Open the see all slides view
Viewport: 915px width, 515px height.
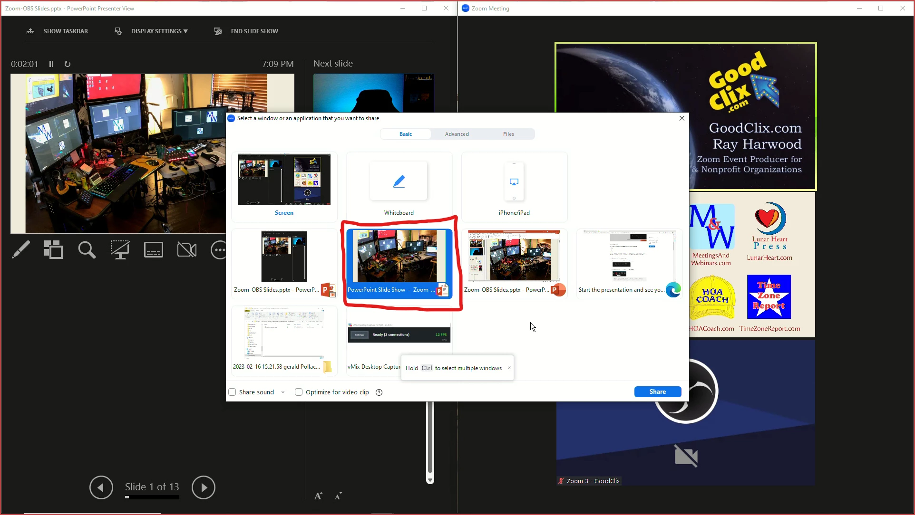pos(53,249)
